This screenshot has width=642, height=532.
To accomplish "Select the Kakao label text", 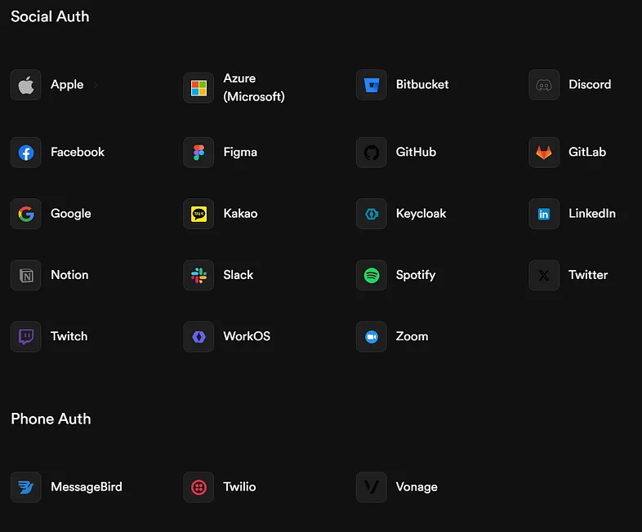I will tap(240, 214).
